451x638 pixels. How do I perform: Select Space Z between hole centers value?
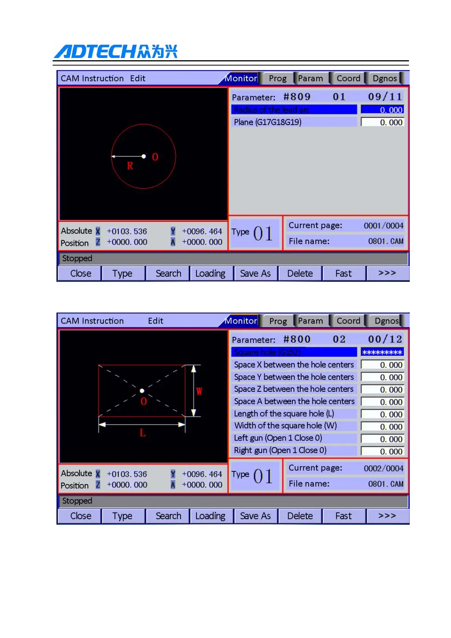[x=382, y=389]
